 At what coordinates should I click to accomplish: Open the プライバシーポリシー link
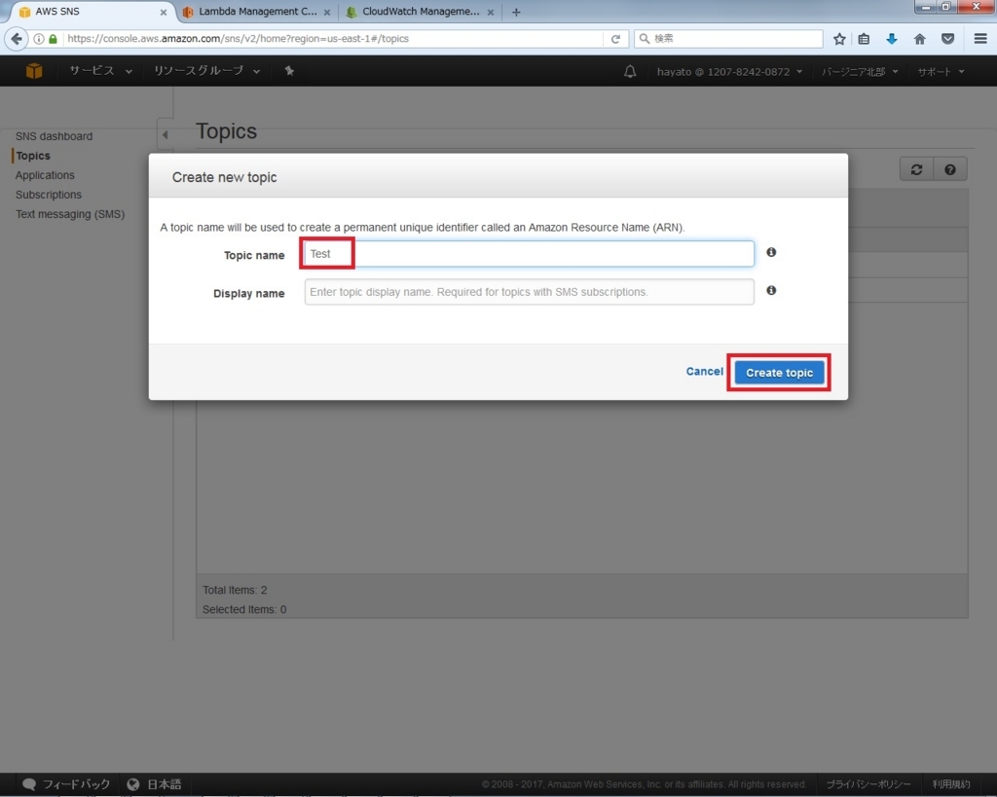tap(868, 784)
